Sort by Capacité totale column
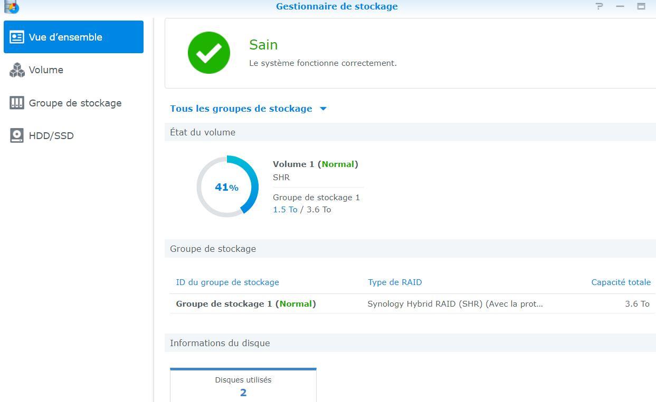 (621, 282)
